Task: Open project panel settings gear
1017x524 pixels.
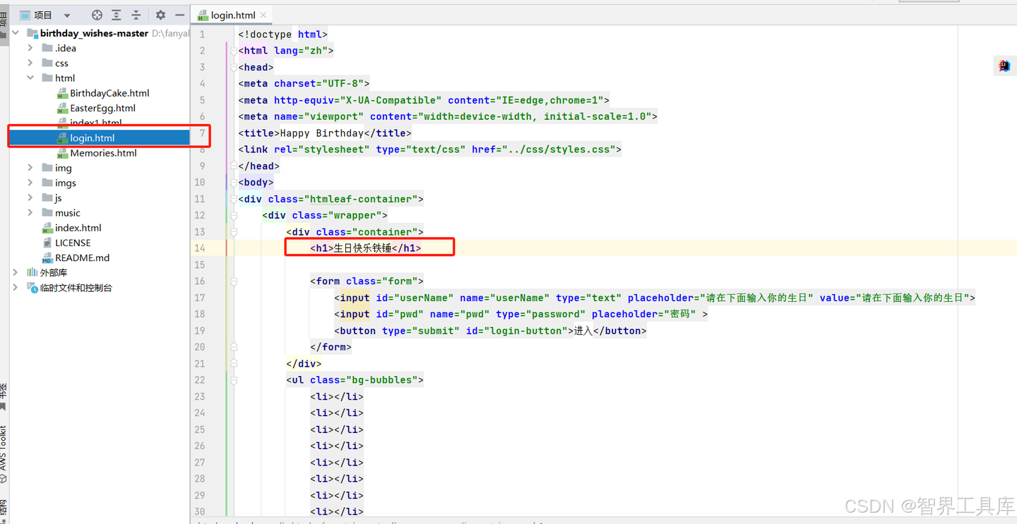Action: (160, 15)
